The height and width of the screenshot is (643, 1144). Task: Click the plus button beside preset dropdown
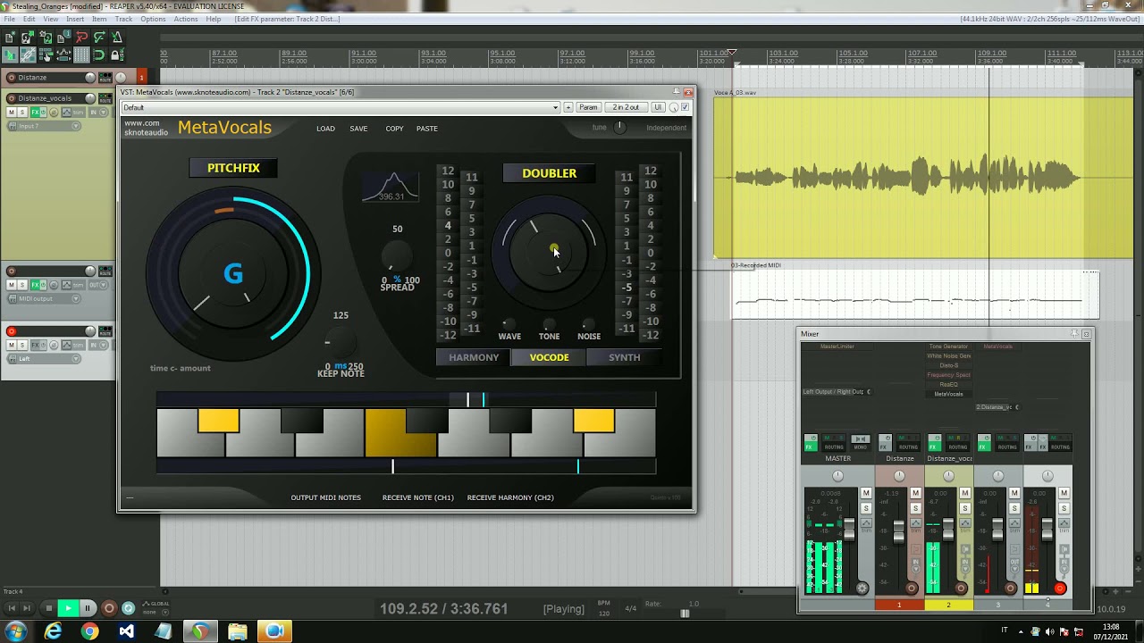[x=568, y=107]
